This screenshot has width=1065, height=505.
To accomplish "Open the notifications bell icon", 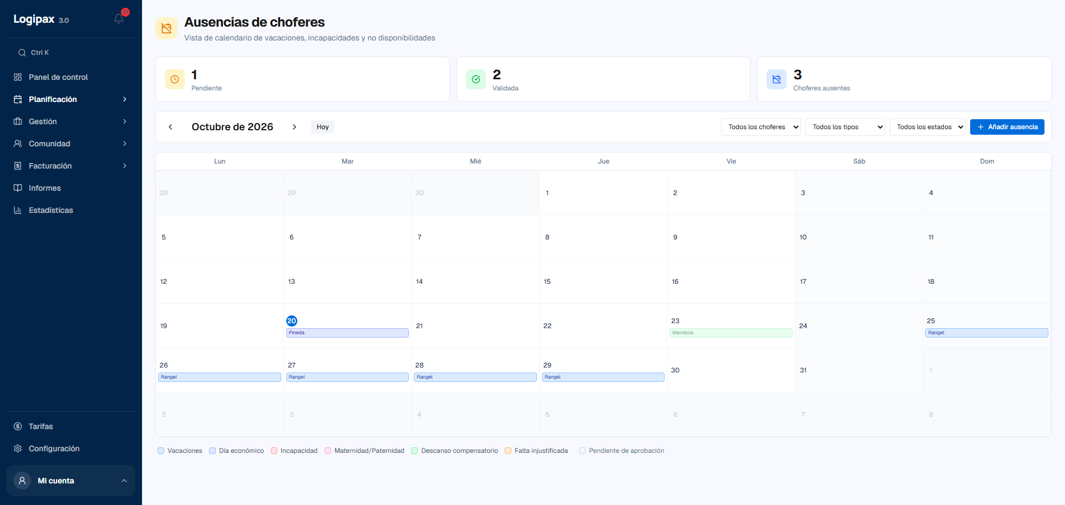I will click(119, 19).
